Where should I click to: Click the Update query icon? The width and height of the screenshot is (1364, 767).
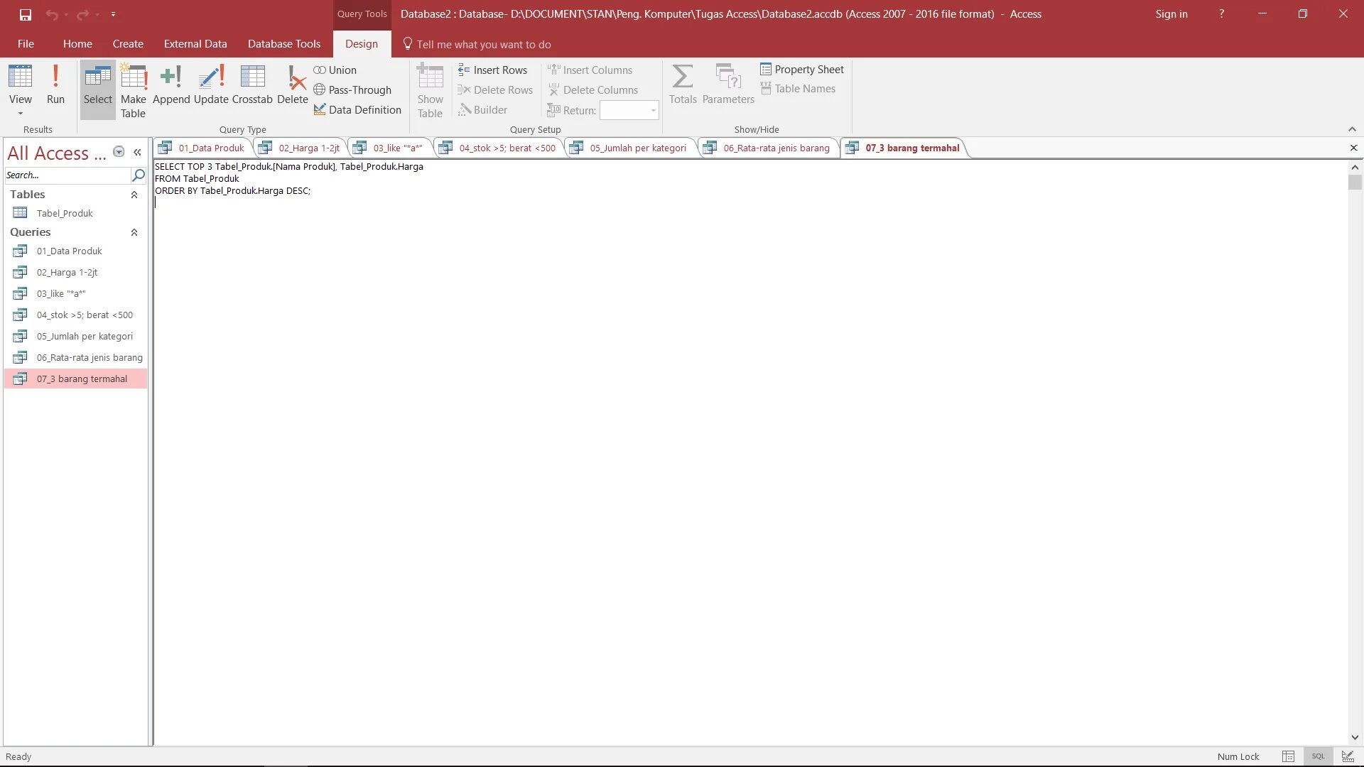click(x=211, y=84)
